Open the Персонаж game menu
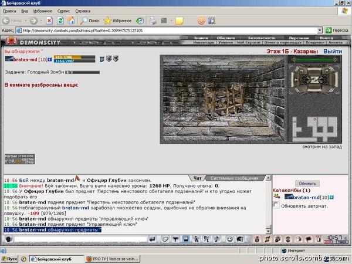 tap(299, 38)
